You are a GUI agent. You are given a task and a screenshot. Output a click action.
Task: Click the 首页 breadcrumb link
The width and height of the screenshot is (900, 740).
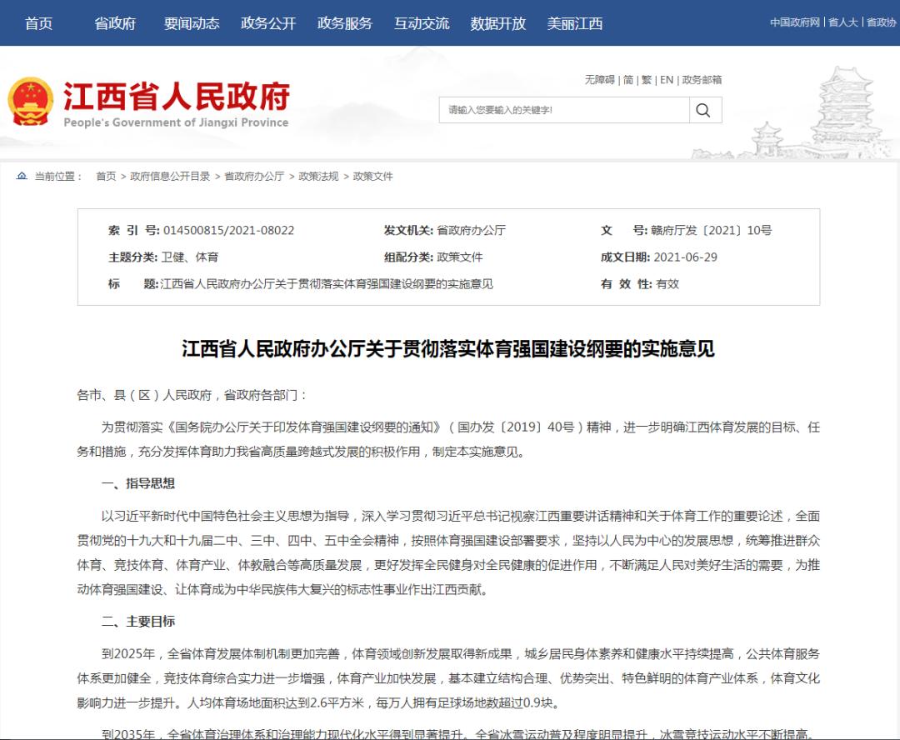[106, 176]
